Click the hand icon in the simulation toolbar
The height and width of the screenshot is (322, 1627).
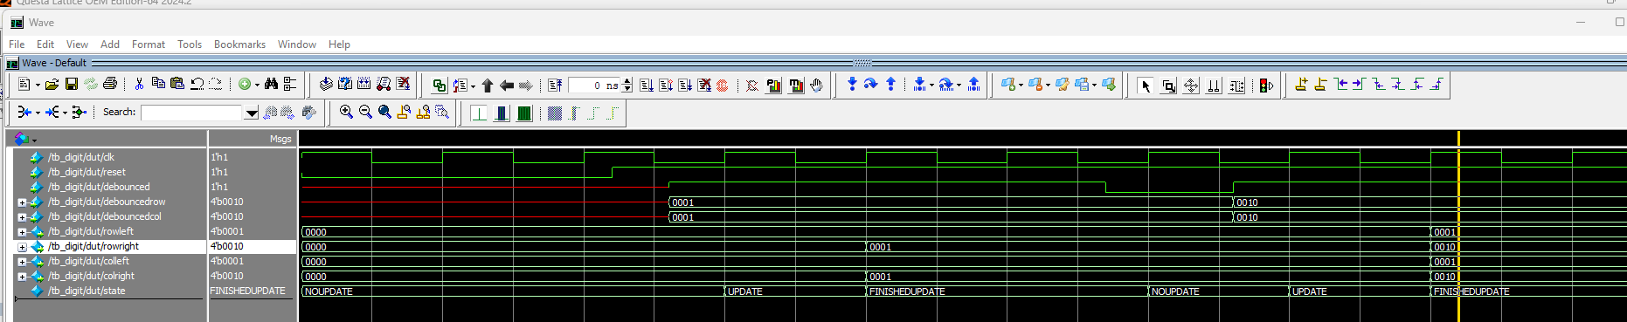click(x=816, y=86)
